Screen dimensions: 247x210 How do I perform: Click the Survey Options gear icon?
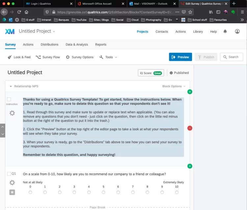(68, 57)
